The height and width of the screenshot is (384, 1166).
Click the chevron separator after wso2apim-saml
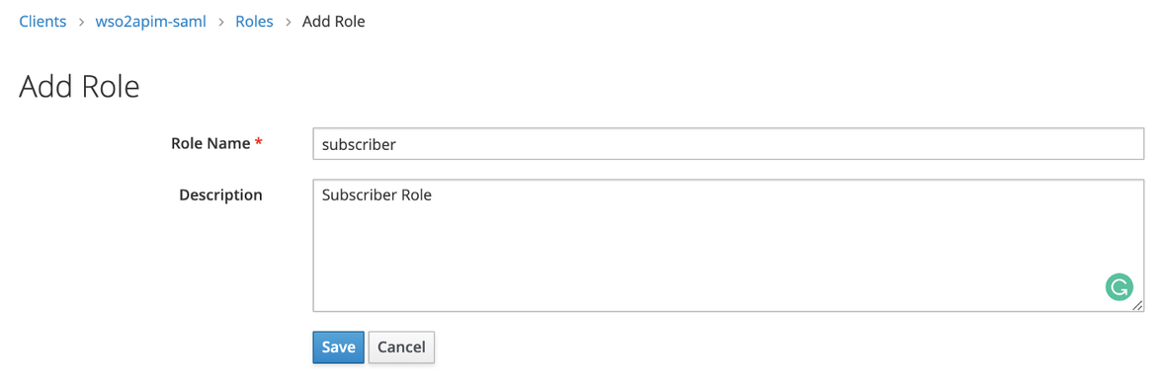[221, 22]
